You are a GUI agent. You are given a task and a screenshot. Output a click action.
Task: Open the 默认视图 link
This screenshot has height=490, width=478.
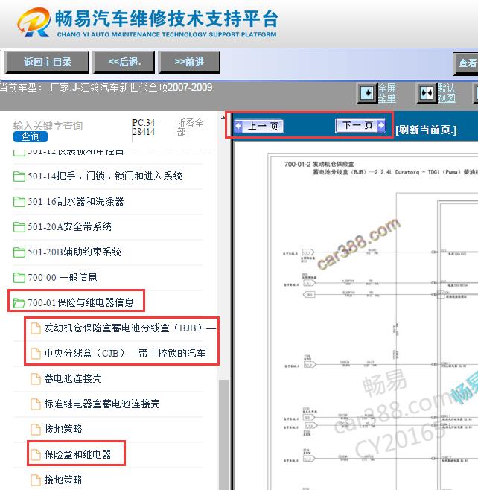pyautogui.click(x=446, y=93)
